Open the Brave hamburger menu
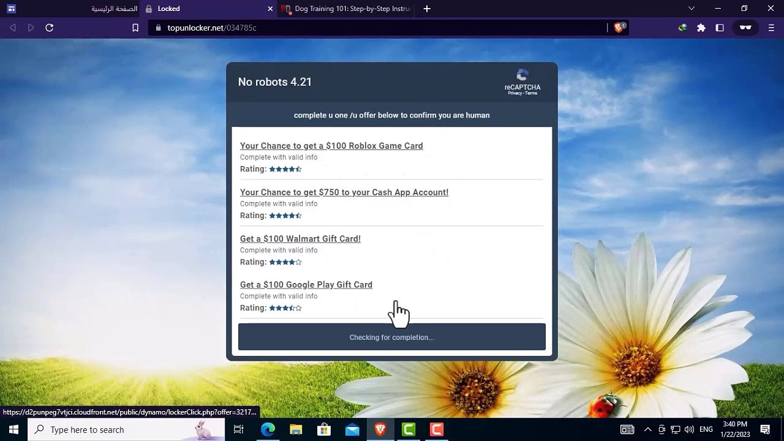This screenshot has width=784, height=441. (x=771, y=28)
